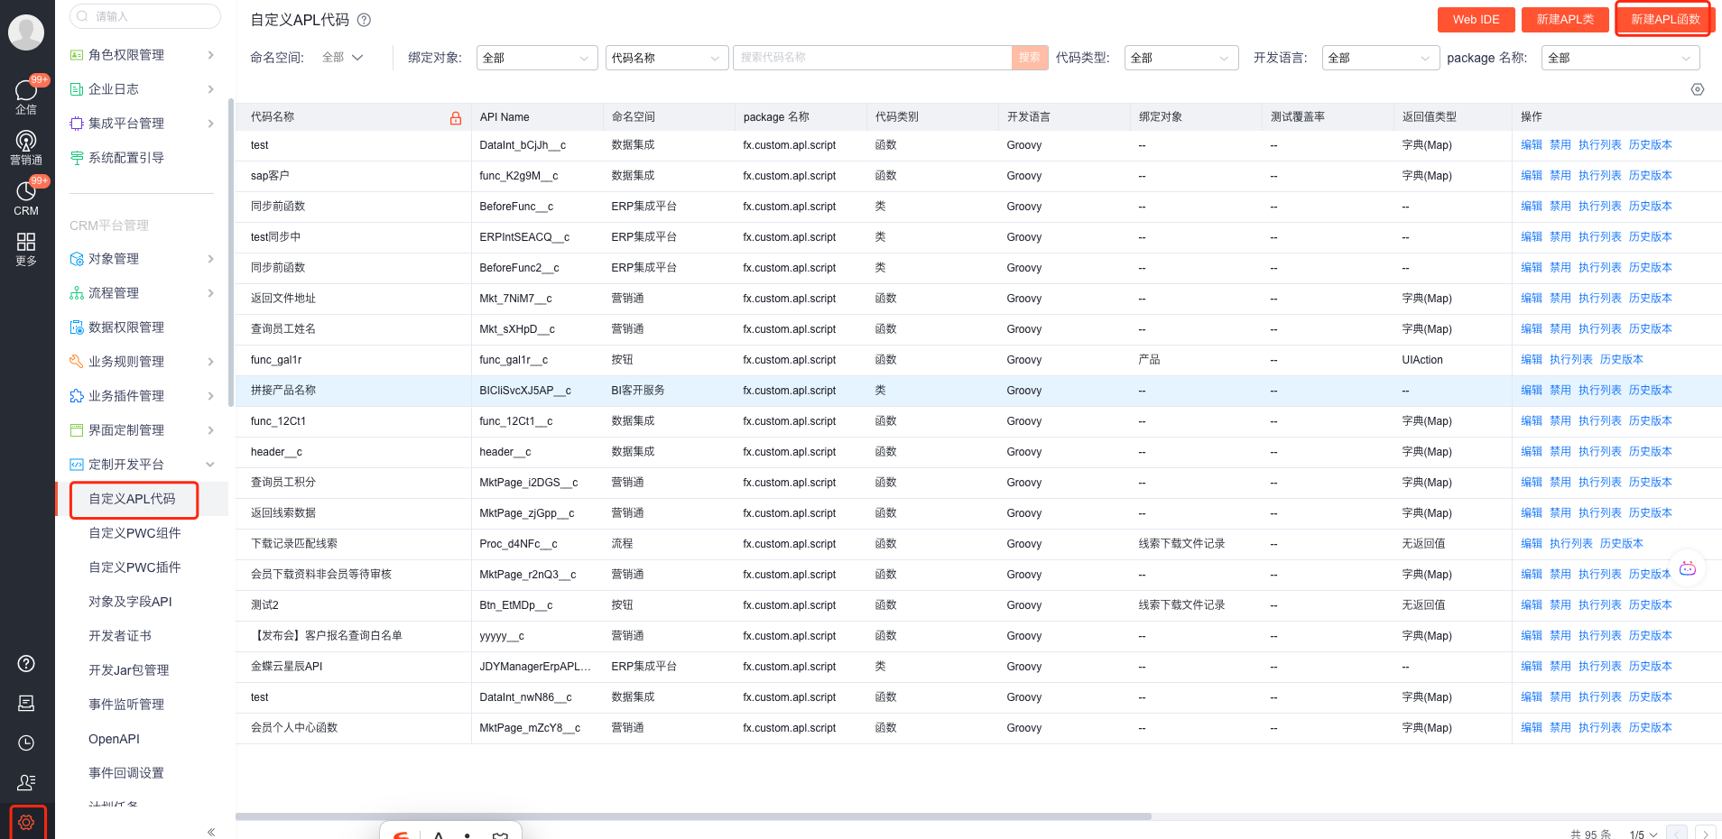Open the CRM sidebar icon
This screenshot has height=839, width=1722.
point(26,197)
